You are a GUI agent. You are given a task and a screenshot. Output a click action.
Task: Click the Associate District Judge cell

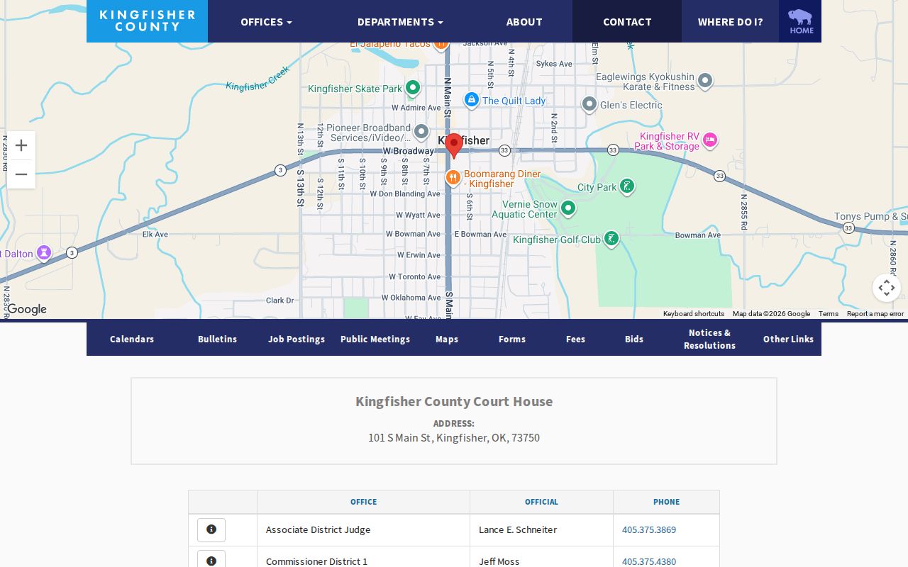point(364,529)
